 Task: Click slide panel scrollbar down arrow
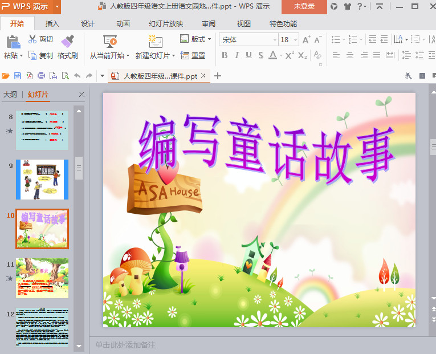click(x=79, y=346)
